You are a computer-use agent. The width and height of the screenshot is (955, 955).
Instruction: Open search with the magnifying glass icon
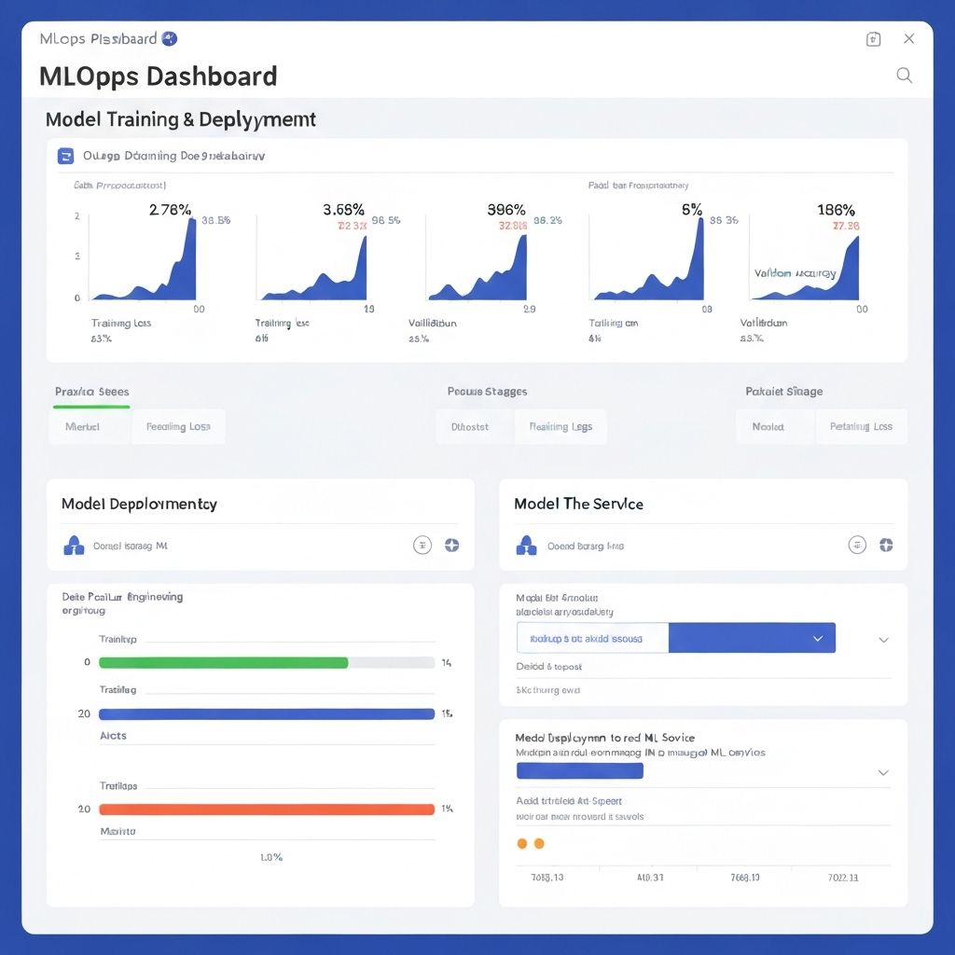click(904, 76)
